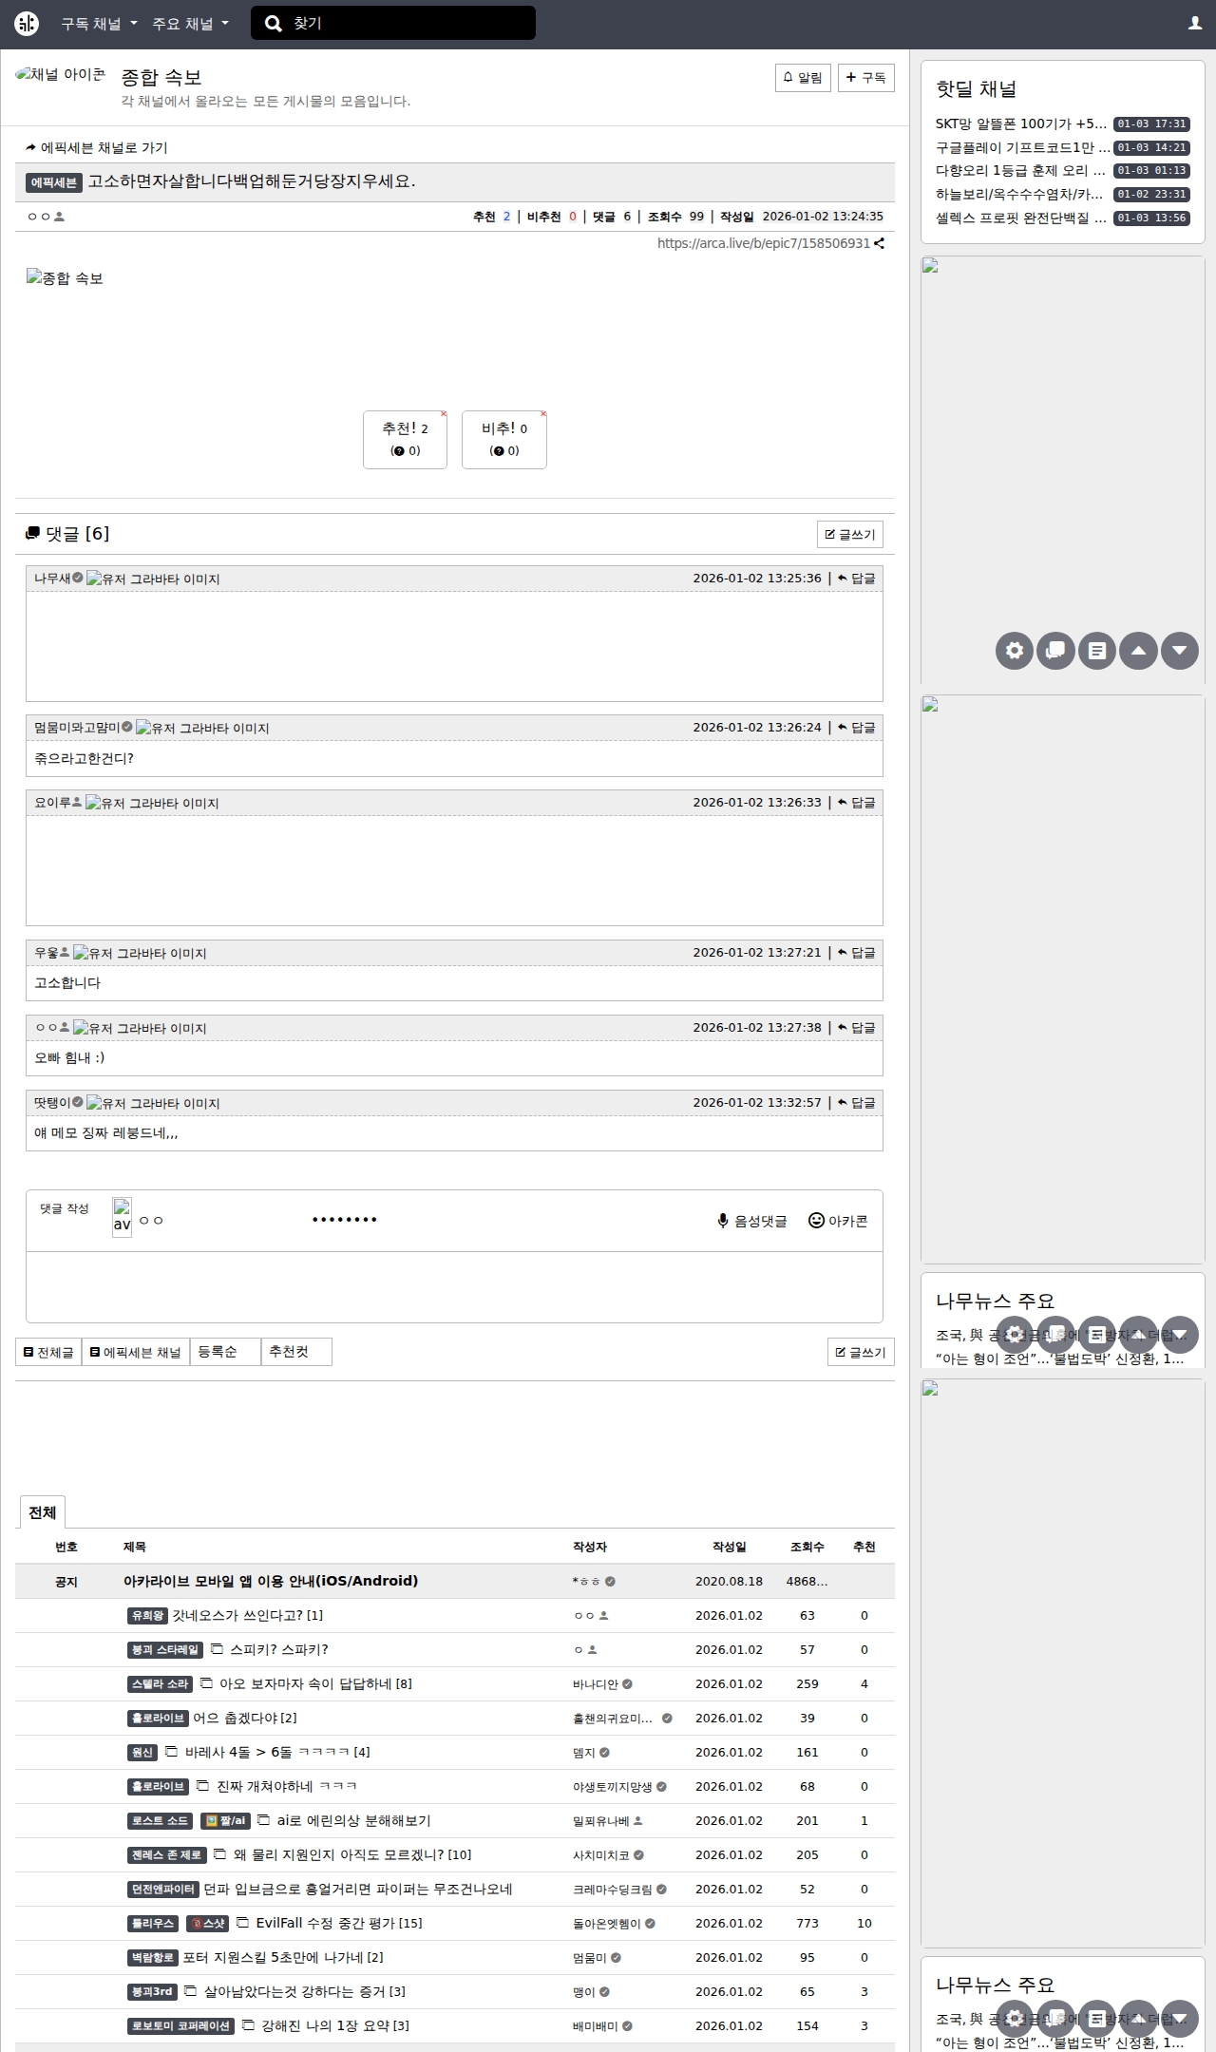Expand the 주요 채널 dropdown
This screenshot has width=1216, height=2052.
point(191,24)
